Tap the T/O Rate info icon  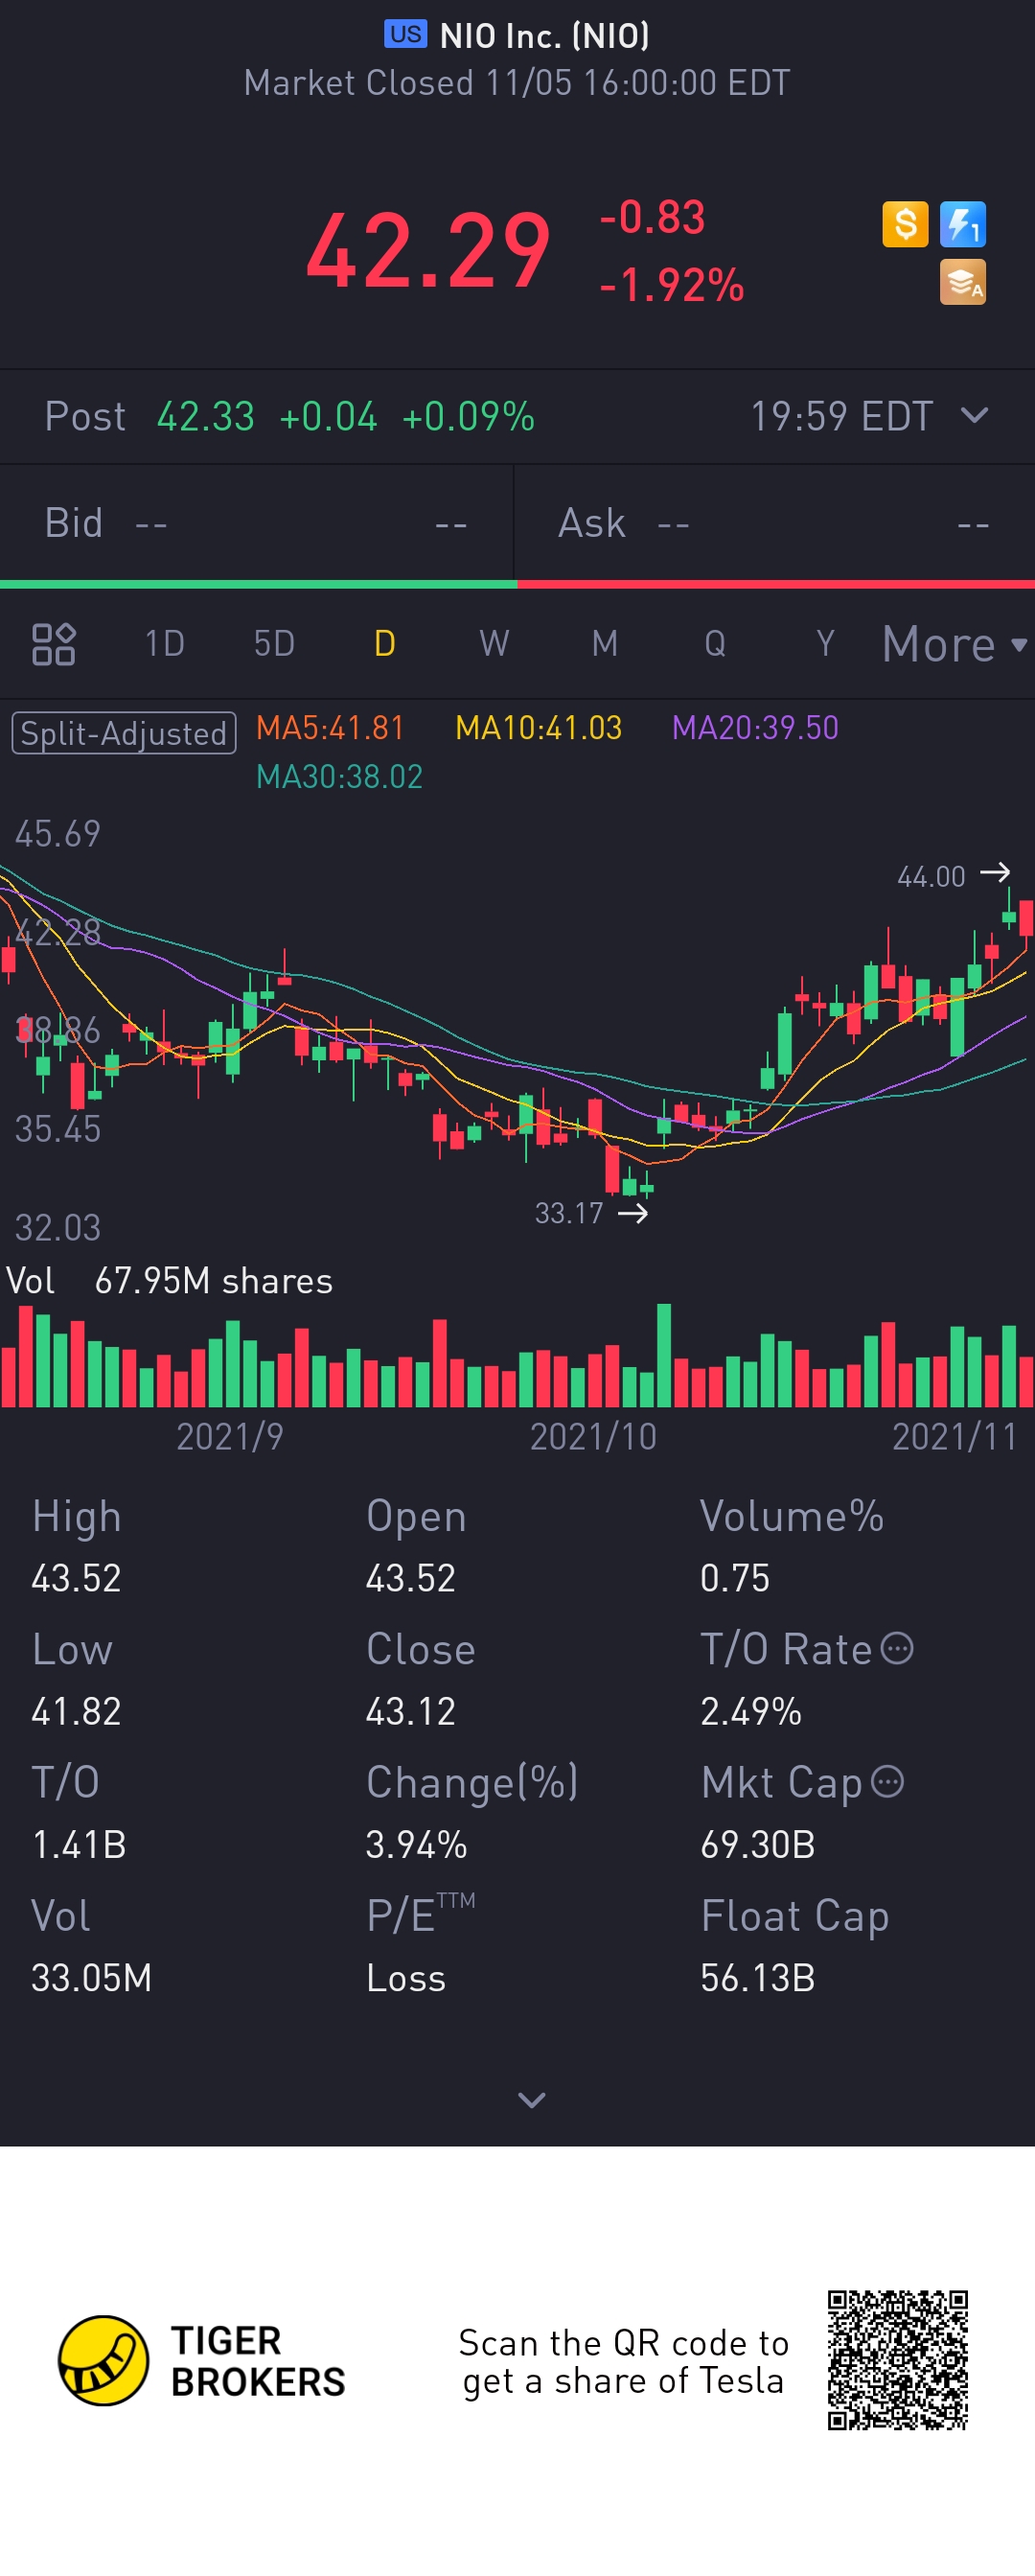tap(897, 1648)
